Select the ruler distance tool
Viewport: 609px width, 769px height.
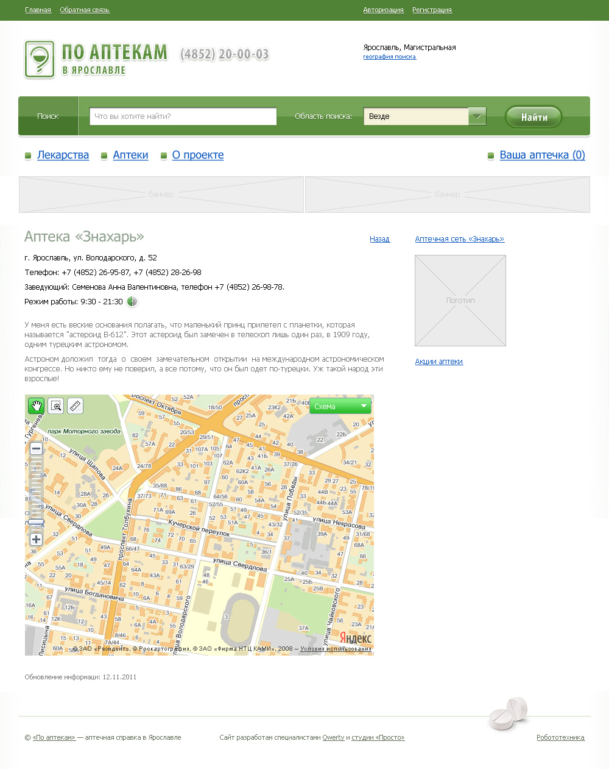pos(75,406)
